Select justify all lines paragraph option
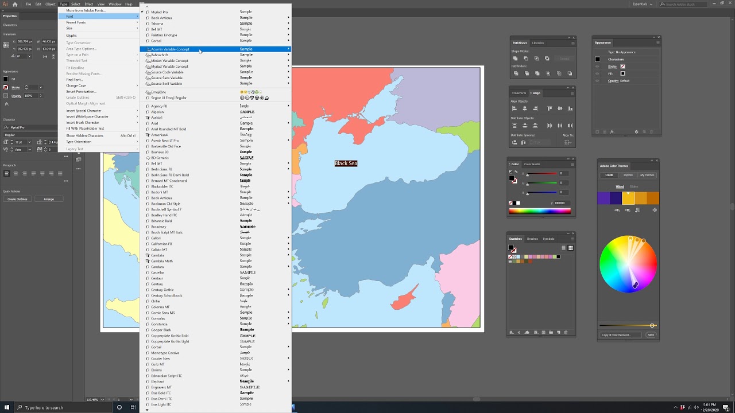Screen dimensions: 735x413 [x=60, y=173]
